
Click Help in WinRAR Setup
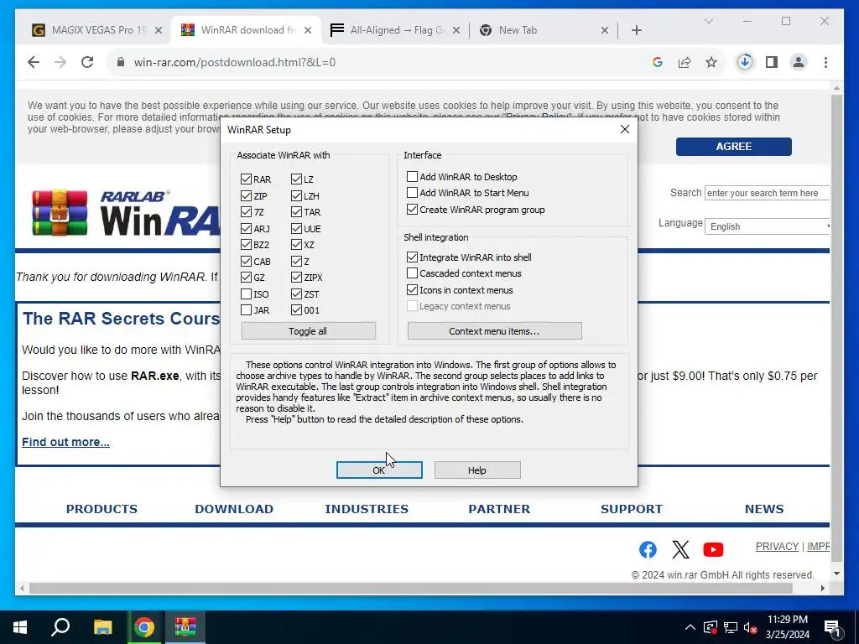477,470
